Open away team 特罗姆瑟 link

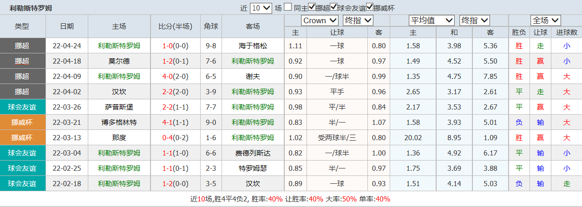(253, 168)
